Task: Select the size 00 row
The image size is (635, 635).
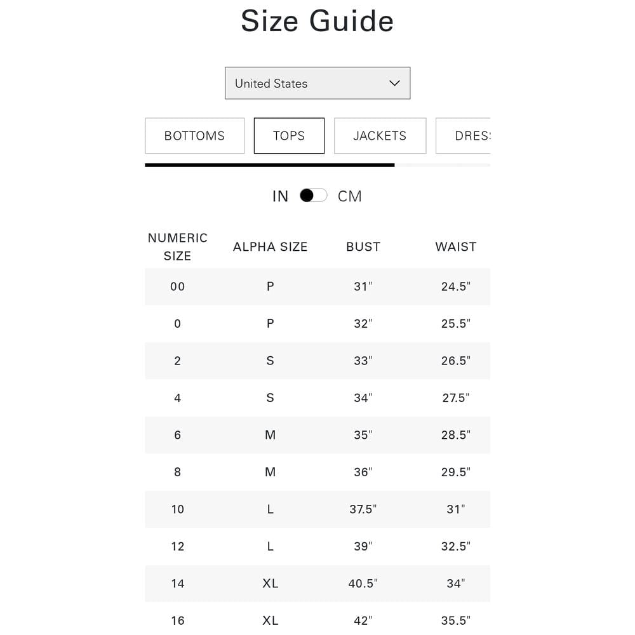Action: coord(317,286)
